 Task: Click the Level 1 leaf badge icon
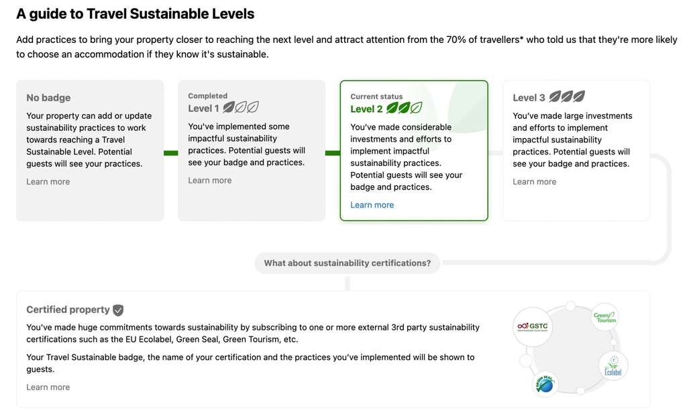(241, 107)
